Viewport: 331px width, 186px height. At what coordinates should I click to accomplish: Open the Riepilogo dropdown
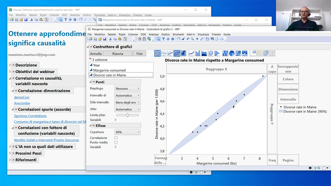click(127, 88)
